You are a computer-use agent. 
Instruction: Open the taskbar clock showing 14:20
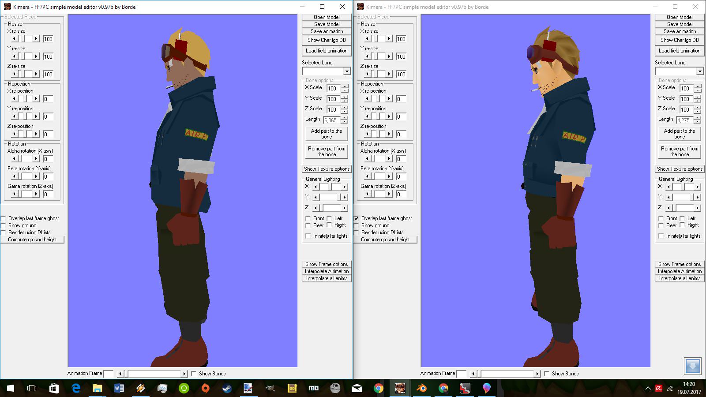pyautogui.click(x=689, y=388)
